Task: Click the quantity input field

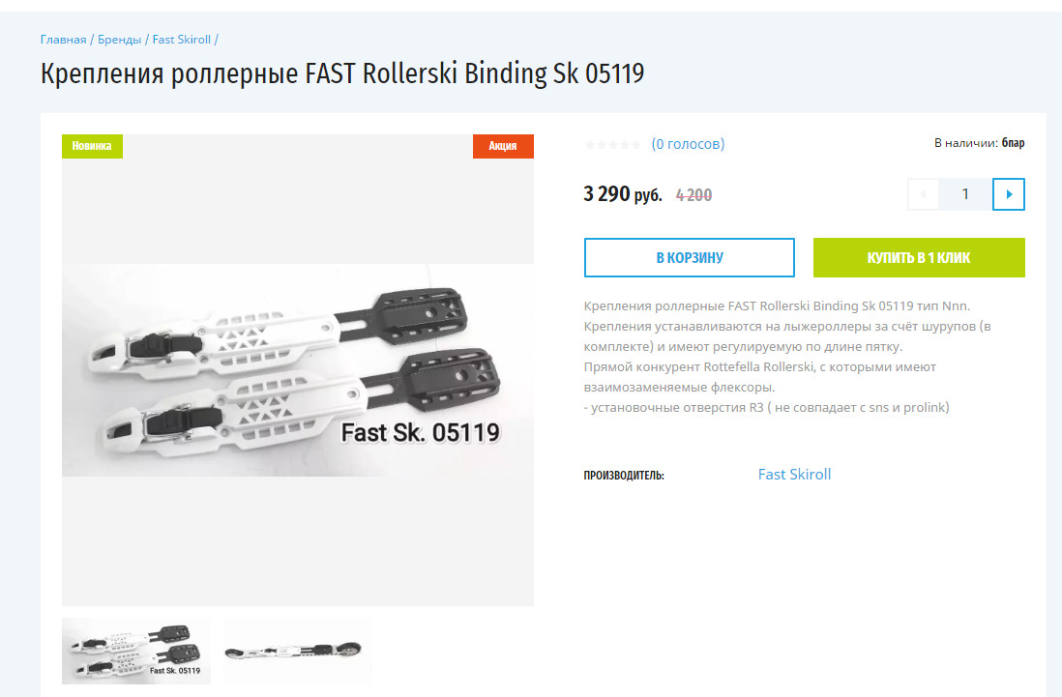Action: [965, 194]
